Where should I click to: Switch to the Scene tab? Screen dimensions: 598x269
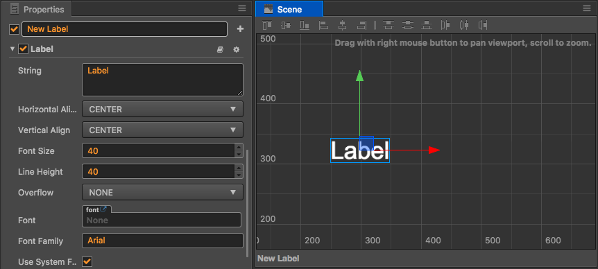289,9
